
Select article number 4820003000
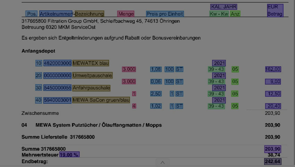[x=57, y=63]
